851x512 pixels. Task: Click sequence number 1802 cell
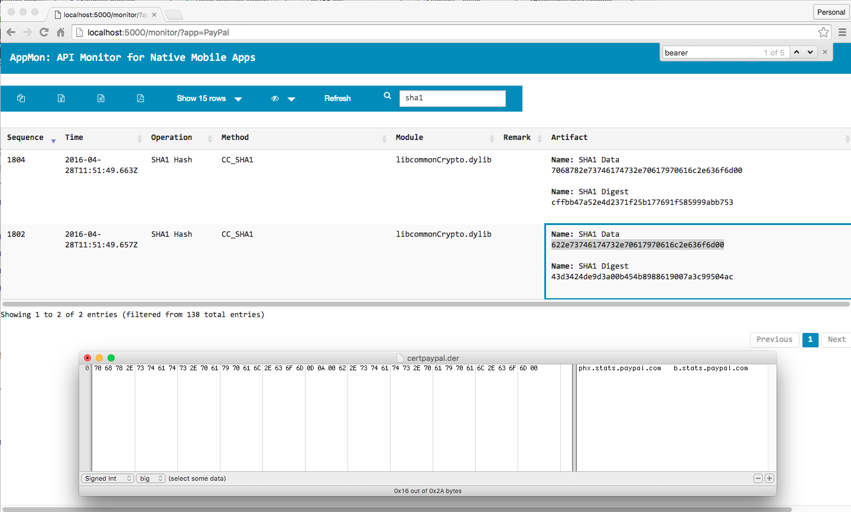[17, 234]
